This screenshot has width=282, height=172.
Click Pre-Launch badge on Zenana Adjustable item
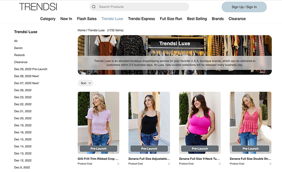(x=149, y=149)
